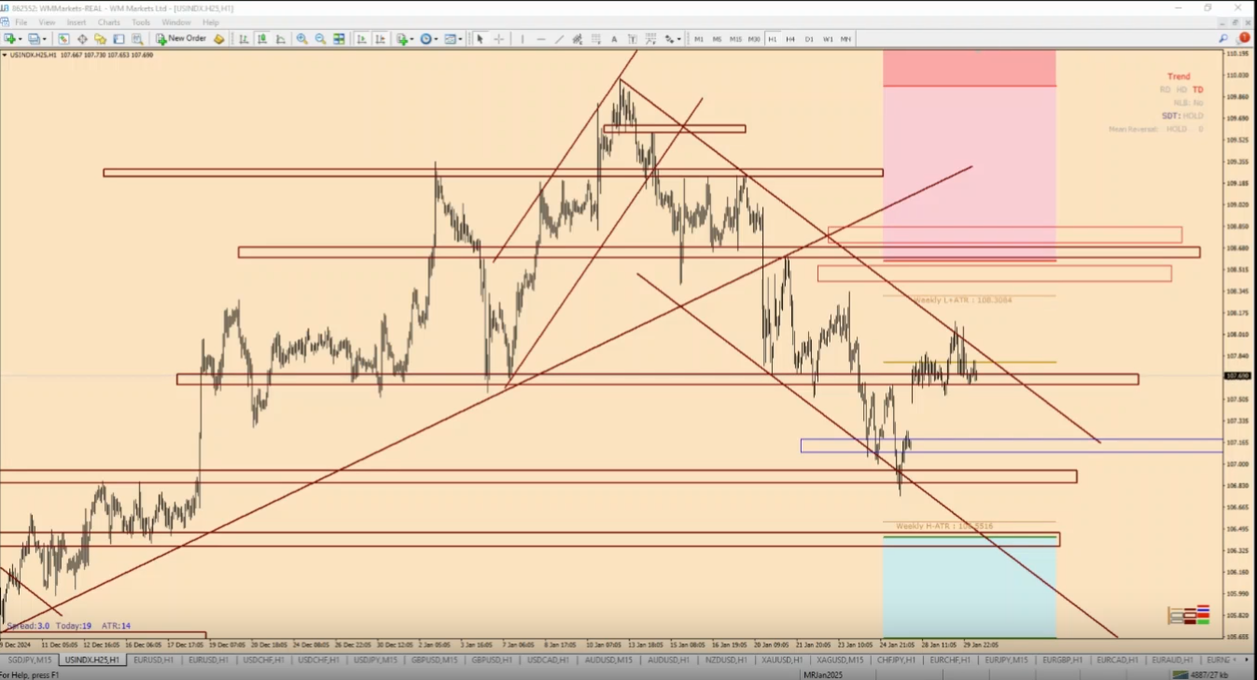The height and width of the screenshot is (680, 1257).
Task: Zoom in on the chart
Action: tap(302, 39)
